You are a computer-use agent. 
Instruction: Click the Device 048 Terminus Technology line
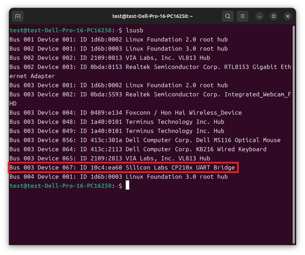[x=117, y=122]
